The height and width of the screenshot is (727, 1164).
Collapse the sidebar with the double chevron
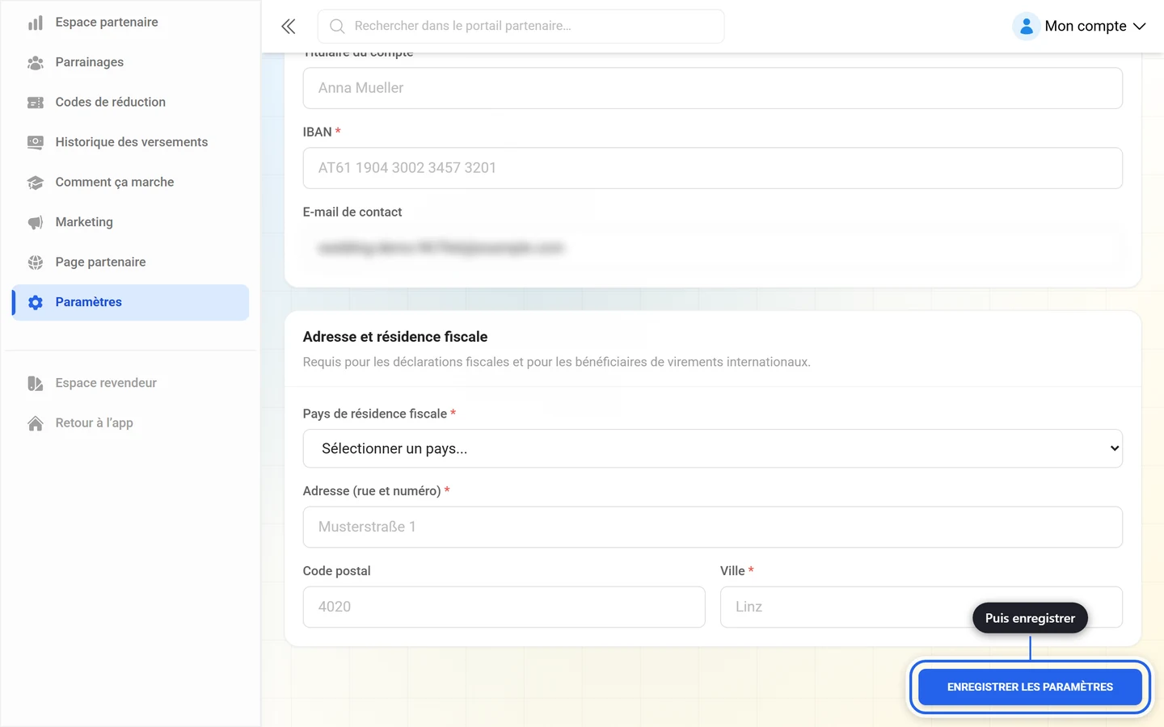(x=289, y=26)
